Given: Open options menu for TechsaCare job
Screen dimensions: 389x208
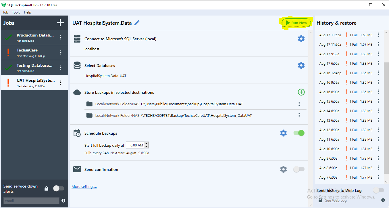Looking at the screenshot, I should (61, 52).
